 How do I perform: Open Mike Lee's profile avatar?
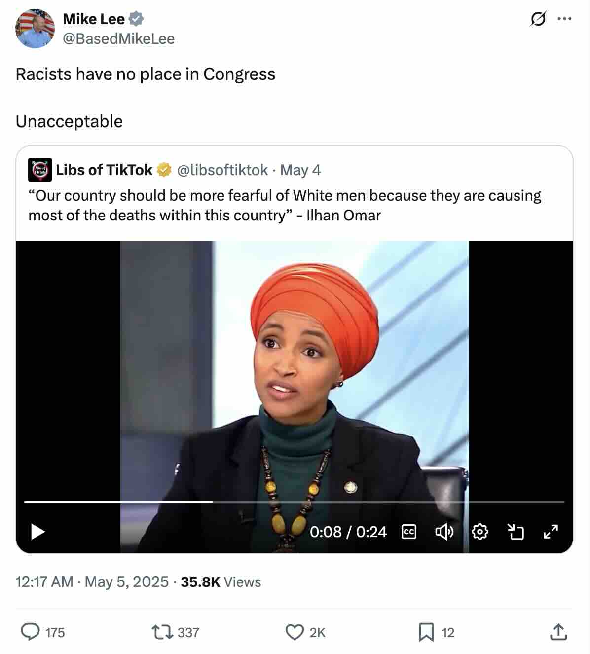(35, 29)
